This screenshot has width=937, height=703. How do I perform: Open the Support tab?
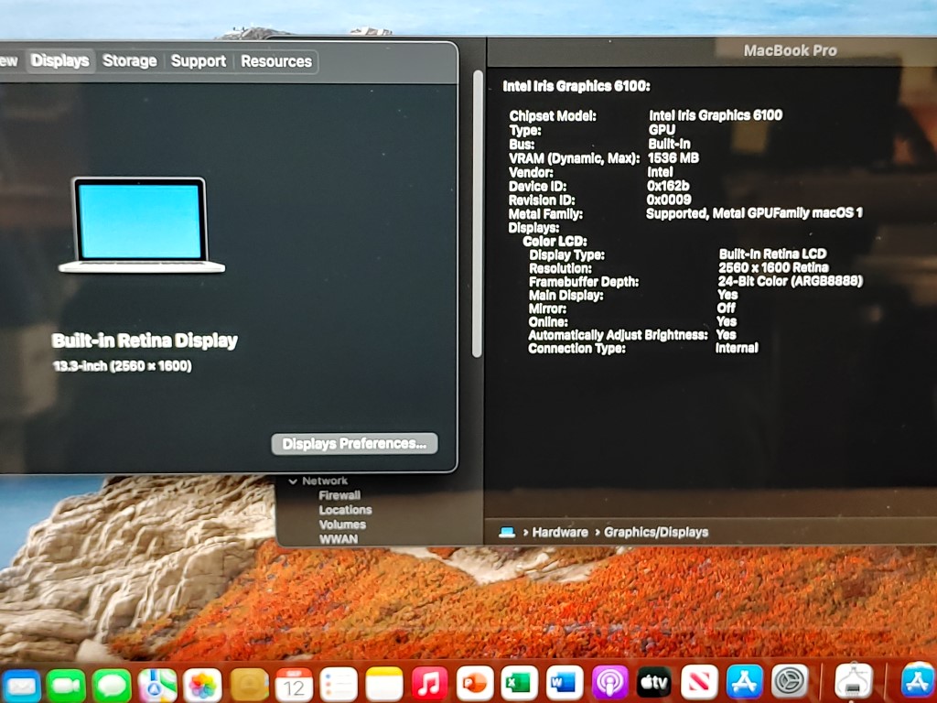point(199,61)
